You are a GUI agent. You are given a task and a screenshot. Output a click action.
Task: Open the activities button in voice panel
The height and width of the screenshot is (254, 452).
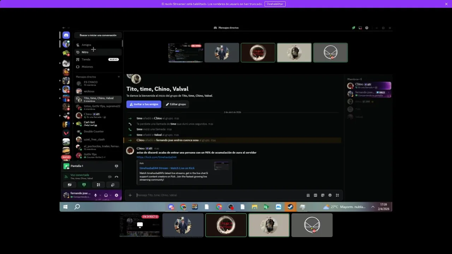99,185
